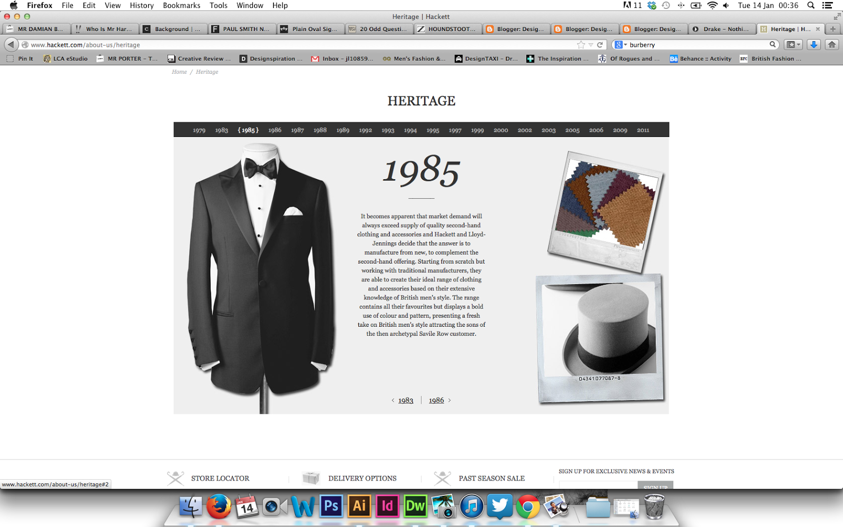Open Delivery Options link
This screenshot has height=527, width=843.
point(362,479)
